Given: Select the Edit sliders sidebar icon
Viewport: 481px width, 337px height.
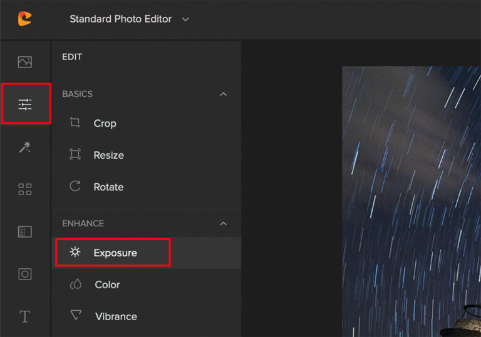Looking at the screenshot, I should [25, 104].
